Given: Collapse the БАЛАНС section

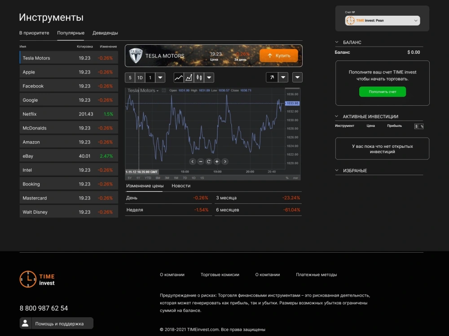Looking at the screenshot, I should 337,42.
